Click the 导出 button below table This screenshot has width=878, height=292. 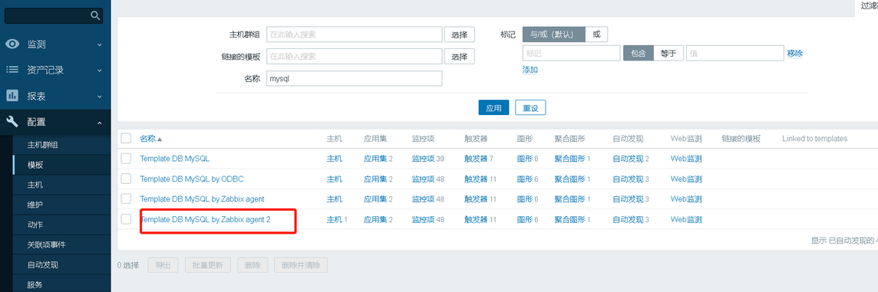tap(163, 265)
